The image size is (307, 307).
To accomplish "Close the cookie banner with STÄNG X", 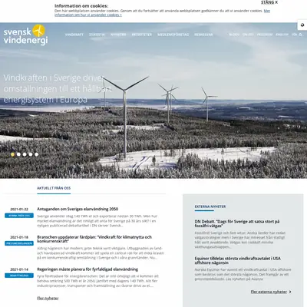I will pyautogui.click(x=269, y=2).
